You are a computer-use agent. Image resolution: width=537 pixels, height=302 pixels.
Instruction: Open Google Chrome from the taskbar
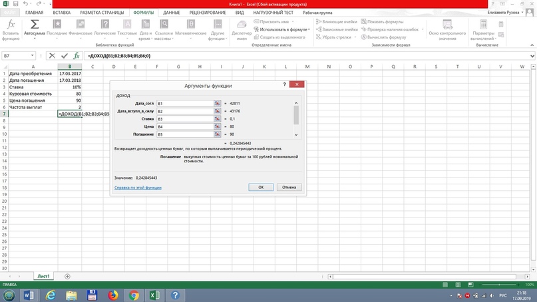coord(134,295)
